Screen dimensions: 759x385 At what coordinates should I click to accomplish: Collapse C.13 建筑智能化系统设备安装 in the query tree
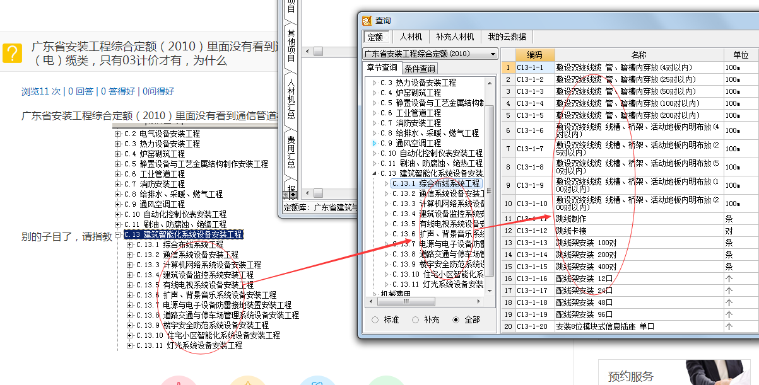tap(374, 173)
